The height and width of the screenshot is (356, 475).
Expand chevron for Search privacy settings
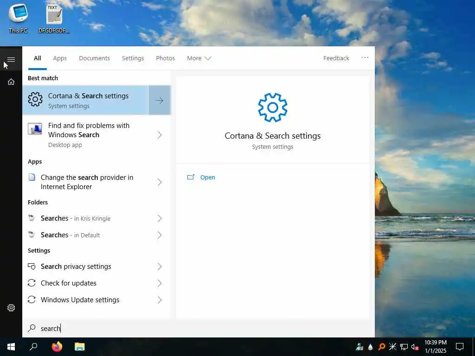pyautogui.click(x=160, y=267)
